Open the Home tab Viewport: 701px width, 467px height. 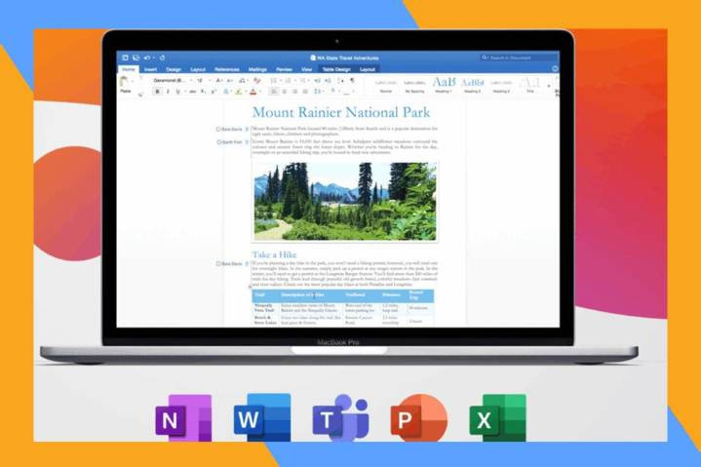[129, 69]
